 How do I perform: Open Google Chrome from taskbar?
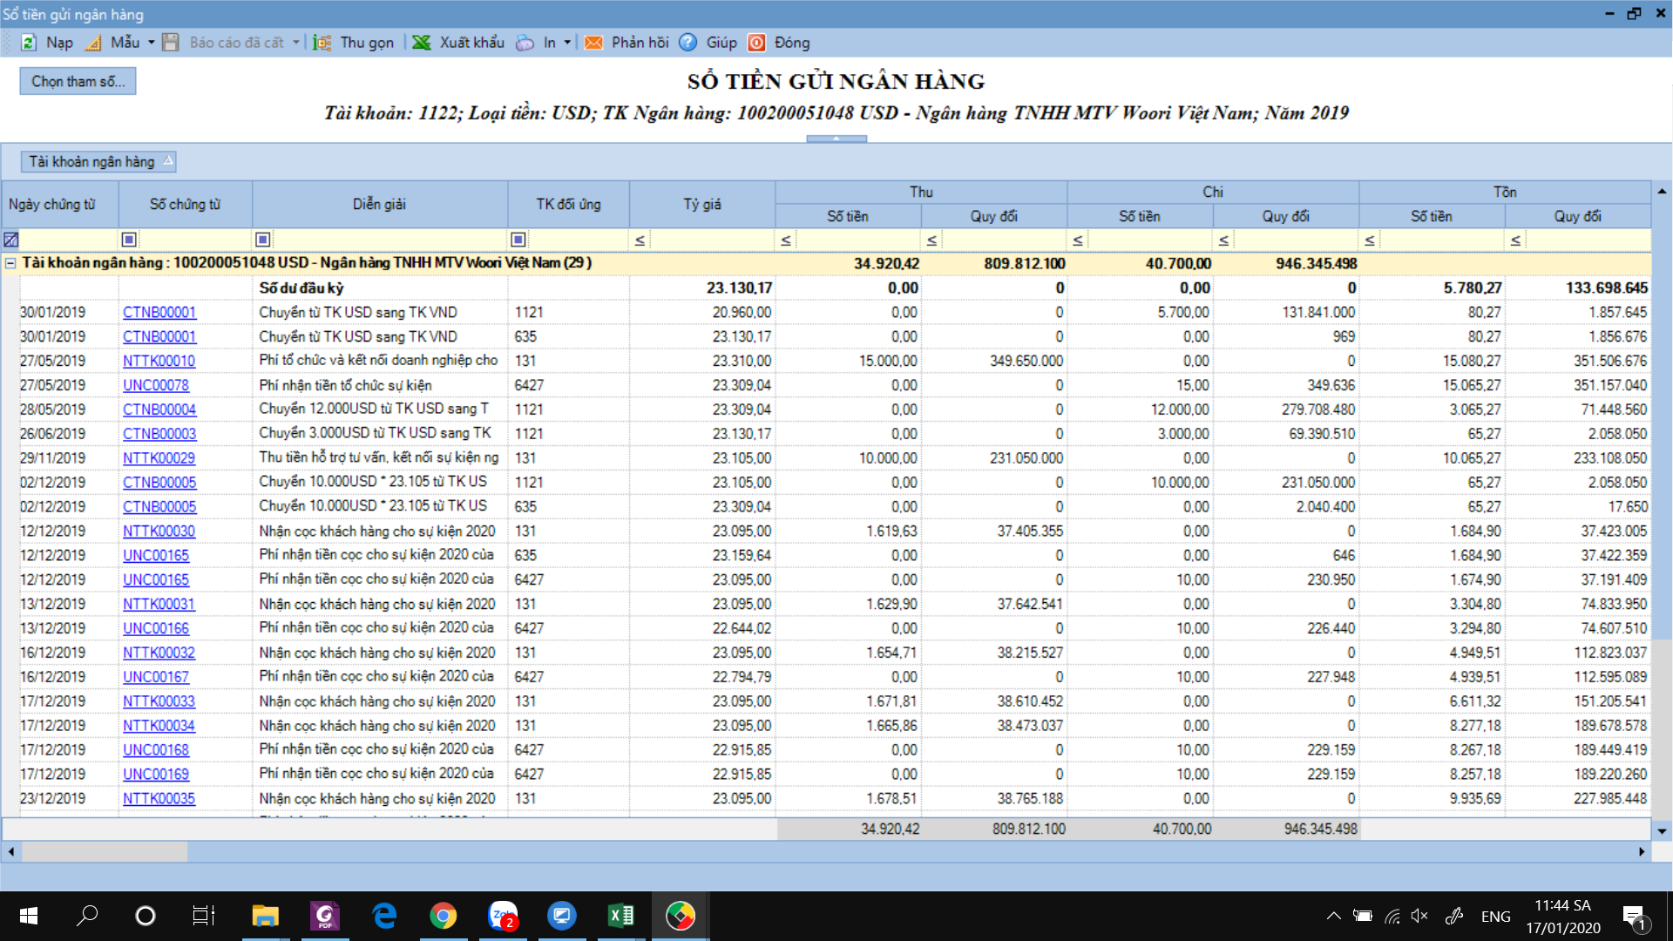[444, 916]
